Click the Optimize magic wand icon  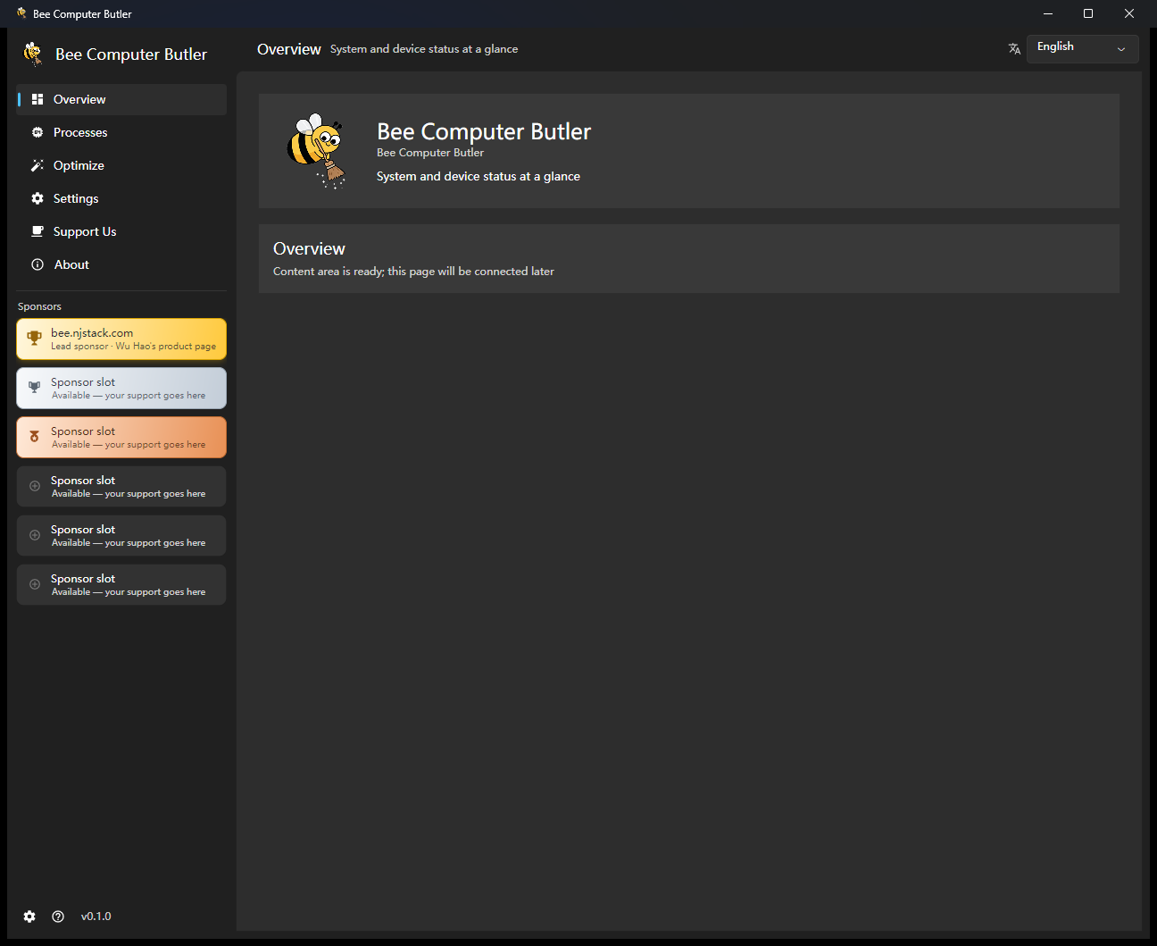[x=37, y=165]
